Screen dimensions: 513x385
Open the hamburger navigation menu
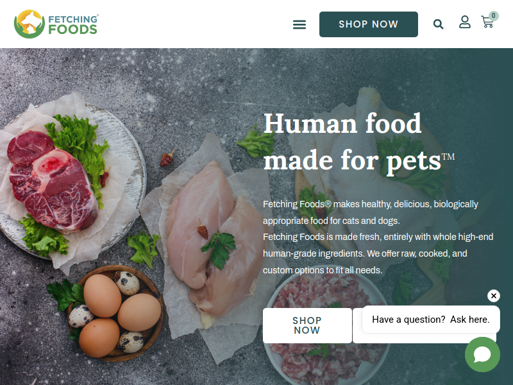coord(299,24)
